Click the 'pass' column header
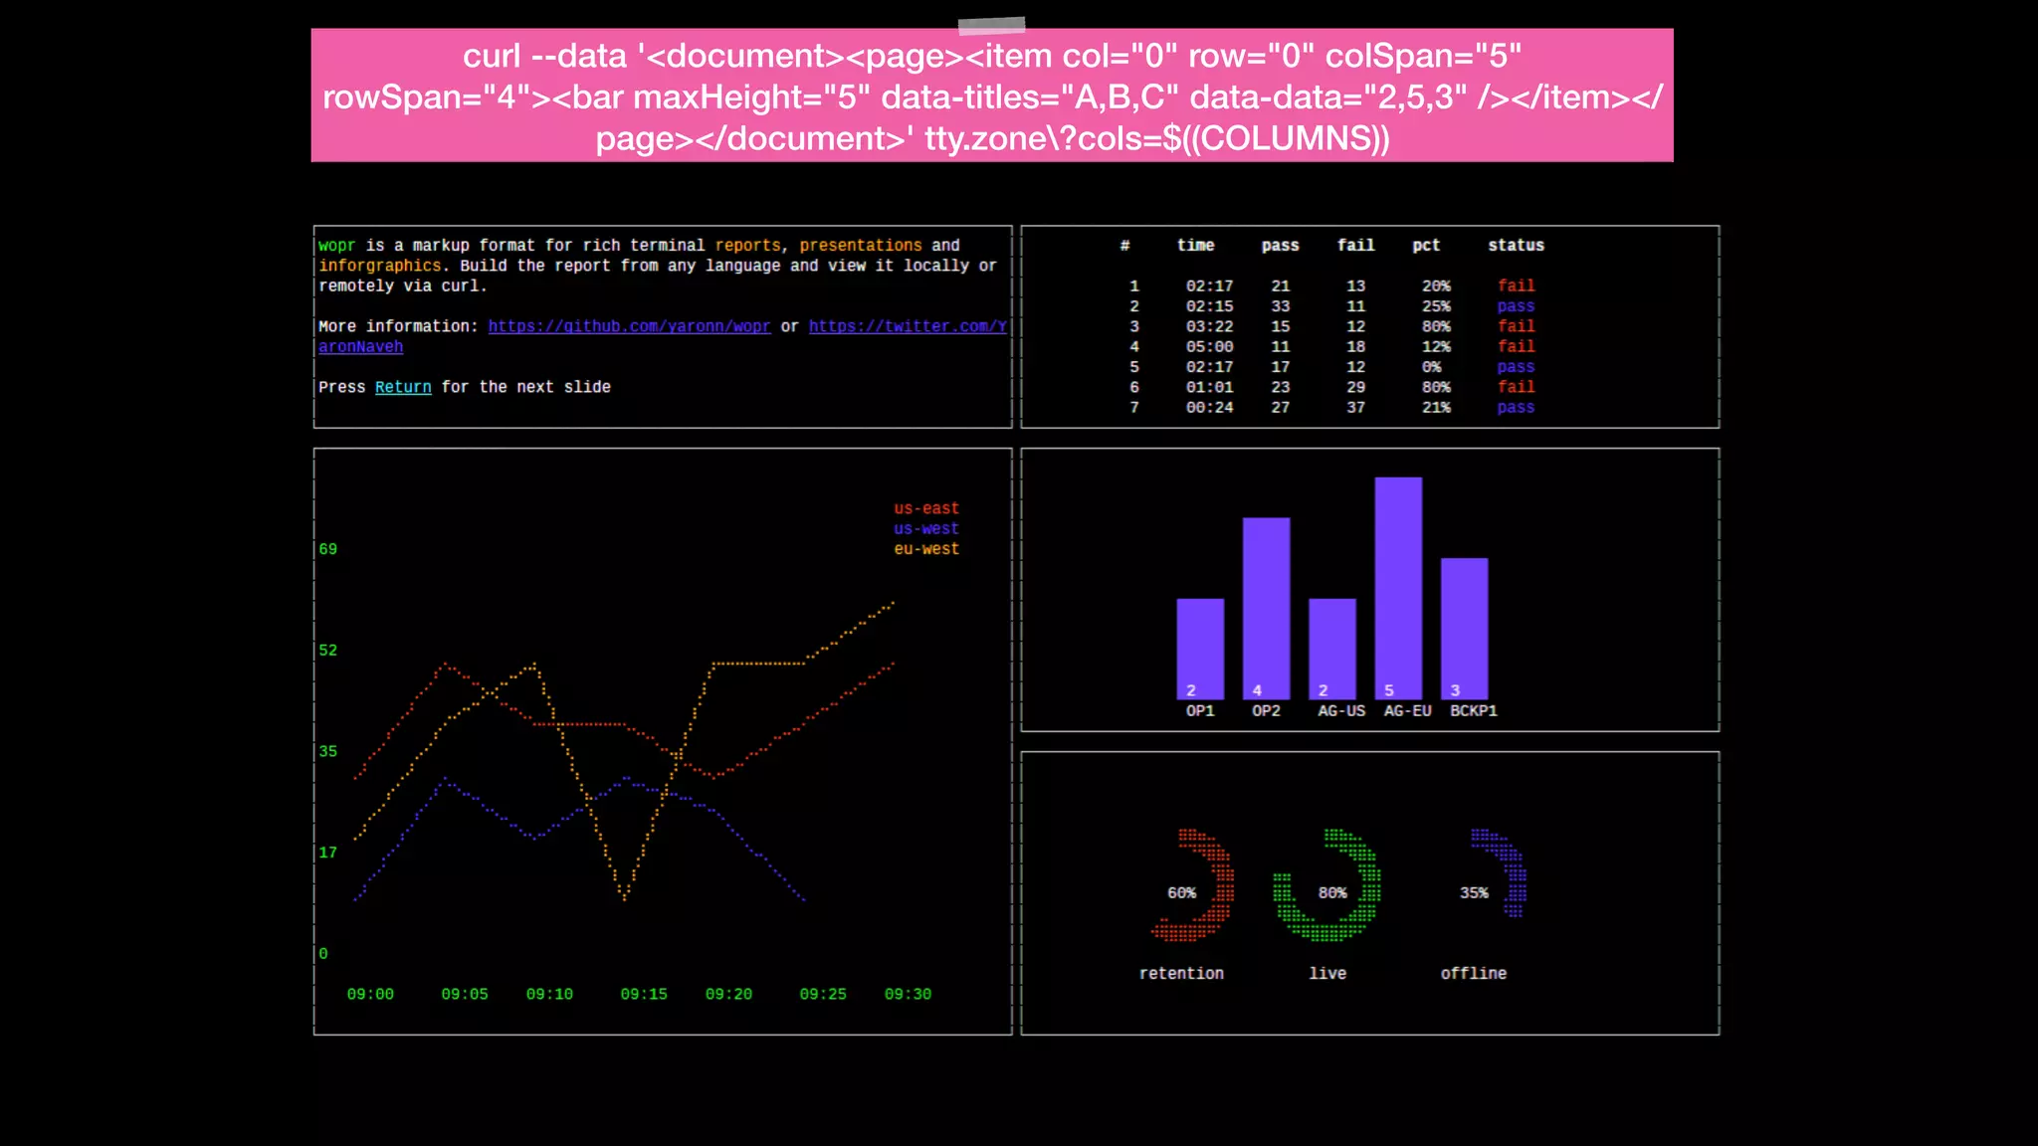The height and width of the screenshot is (1146, 2038). 1280,246
